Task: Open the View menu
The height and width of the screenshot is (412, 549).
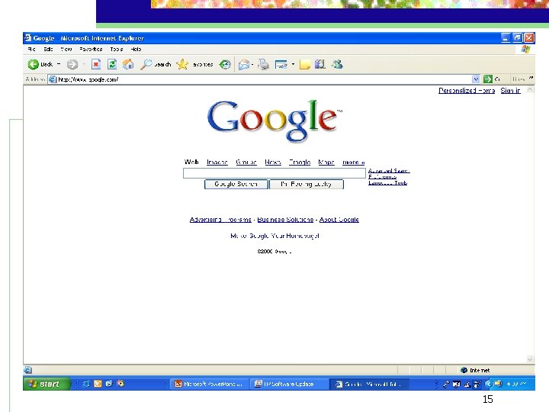Action: click(66, 49)
